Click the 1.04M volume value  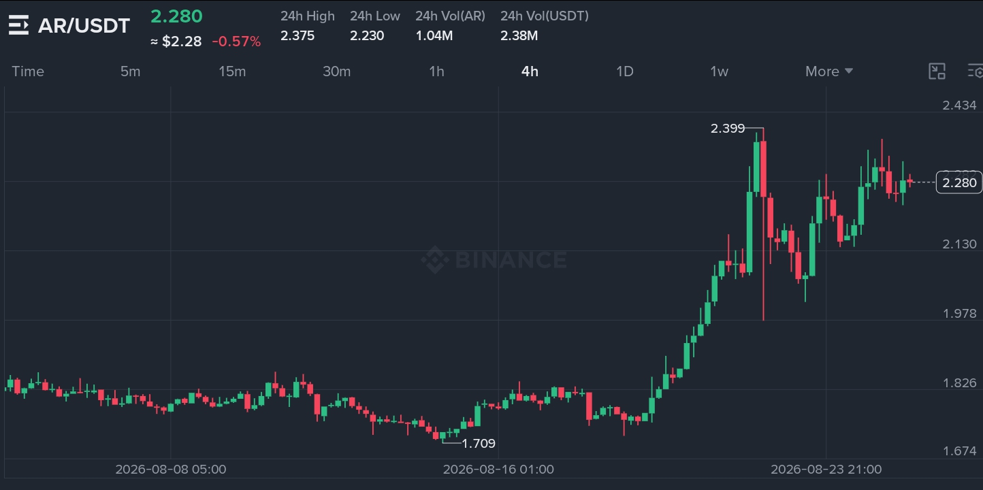[434, 35]
